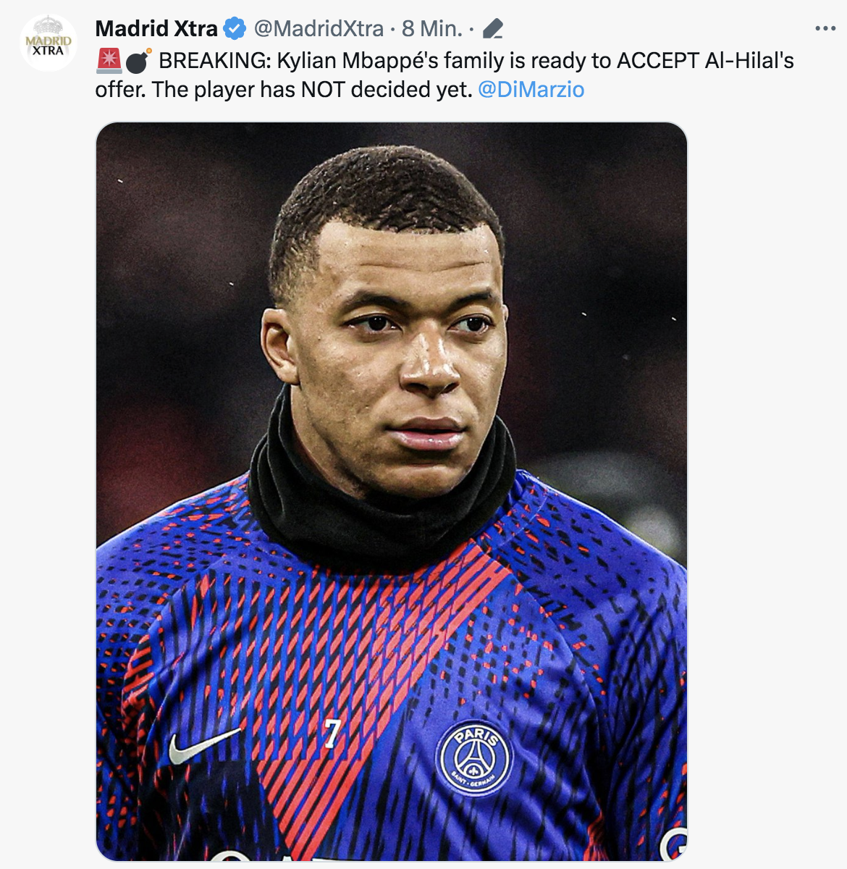This screenshot has height=869, width=847.
Task: Click the @MadridXtra handle
Action: (x=319, y=29)
